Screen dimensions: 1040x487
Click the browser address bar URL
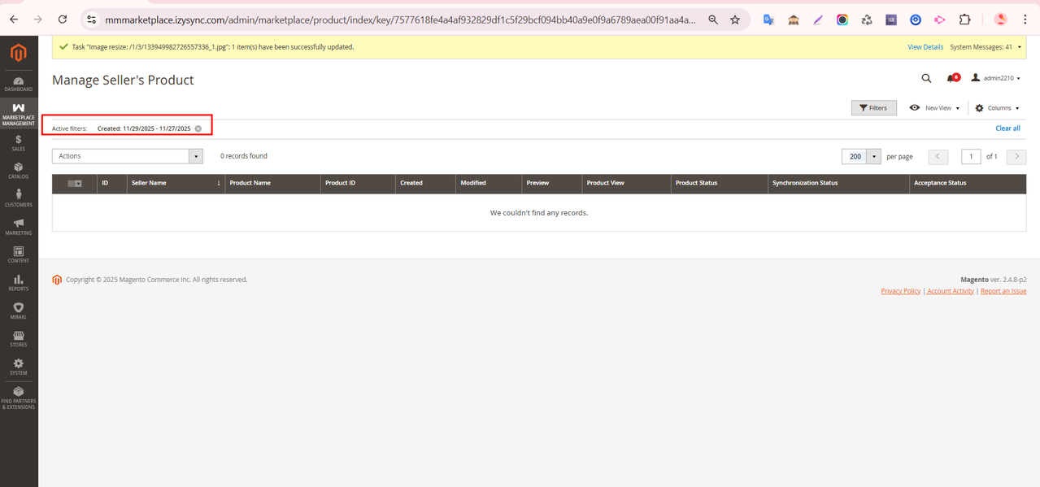click(x=400, y=20)
